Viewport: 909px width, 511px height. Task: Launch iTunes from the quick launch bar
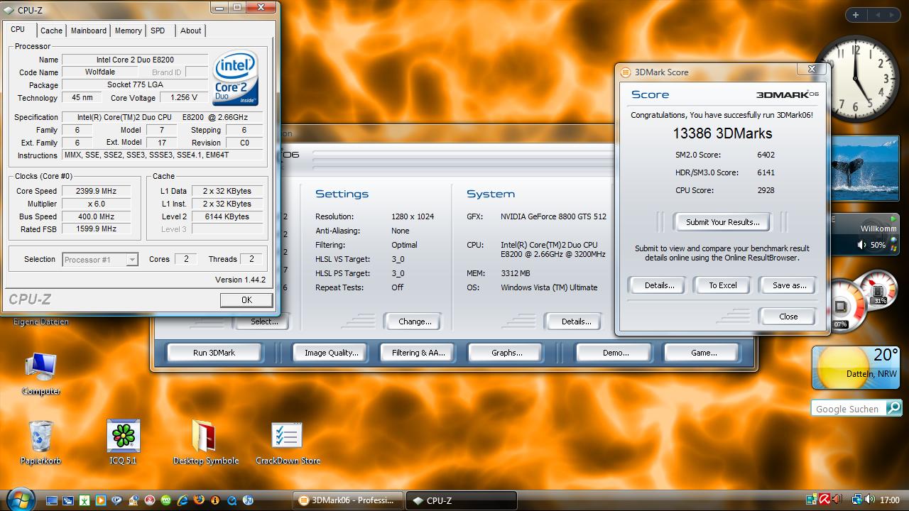click(x=248, y=500)
